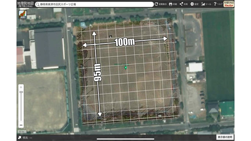The image size is (251, 141).
Task: Click the search magnifier icon
Action: coord(38,4)
